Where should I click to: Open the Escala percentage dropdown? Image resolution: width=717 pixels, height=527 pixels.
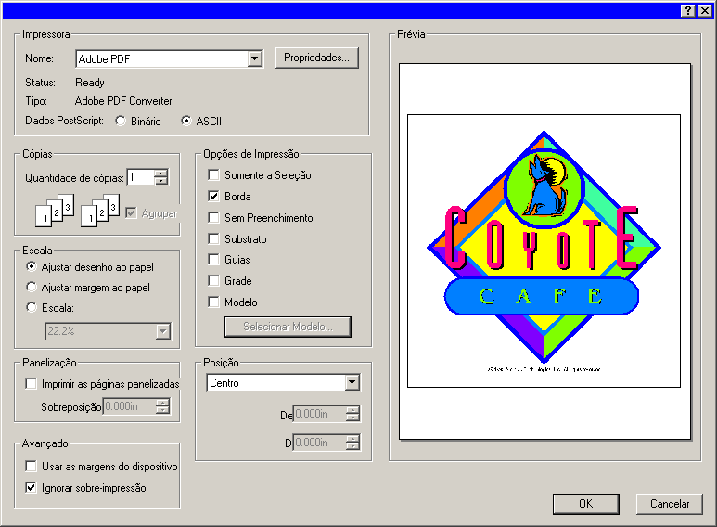(x=163, y=331)
